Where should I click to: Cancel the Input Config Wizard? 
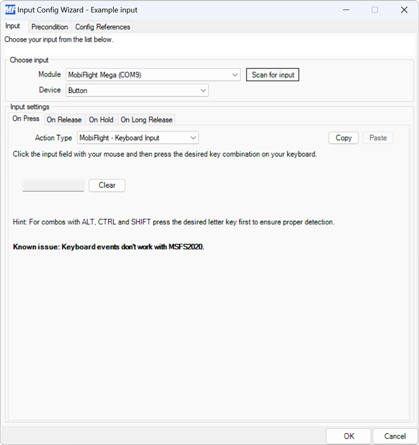[x=394, y=436]
